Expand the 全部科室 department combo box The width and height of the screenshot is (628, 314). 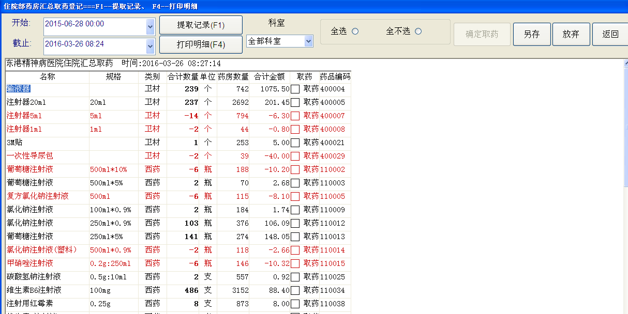307,41
